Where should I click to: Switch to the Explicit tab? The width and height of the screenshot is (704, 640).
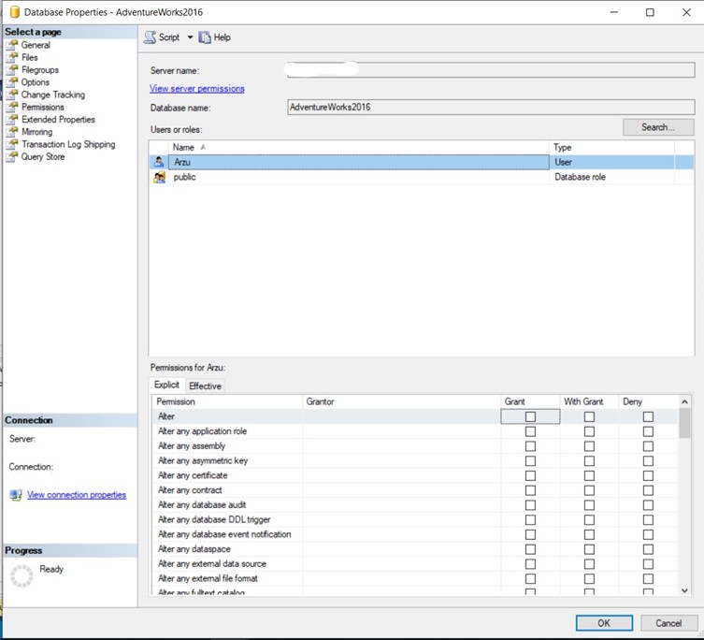tap(166, 385)
